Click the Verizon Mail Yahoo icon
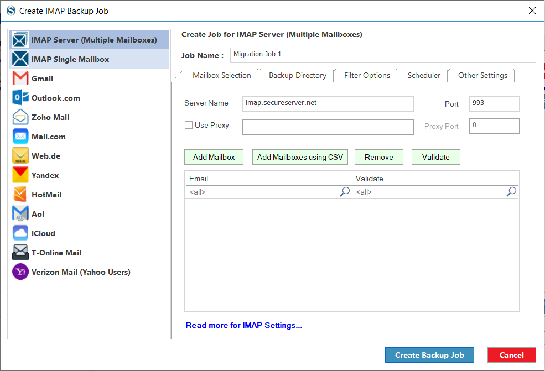Image resolution: width=545 pixels, height=371 pixels. click(x=20, y=271)
